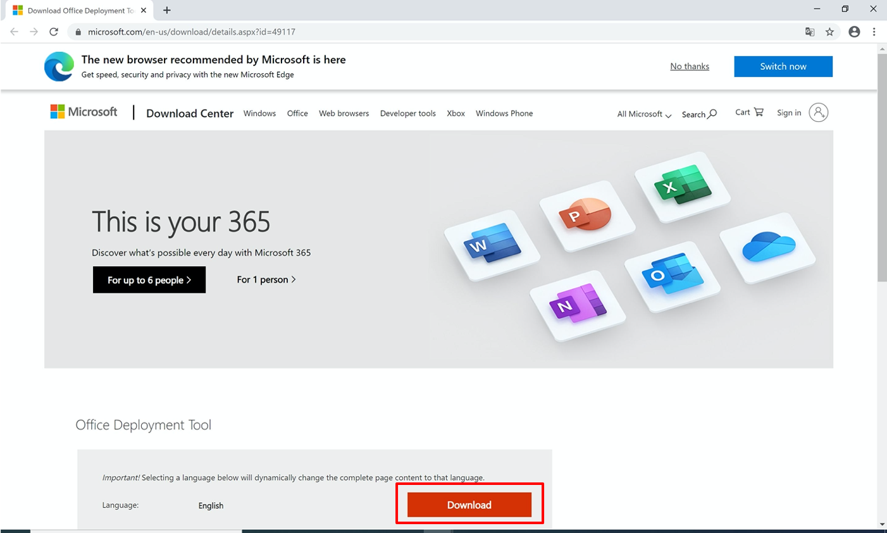The width and height of the screenshot is (887, 533).
Task: Click the OneDrive cloud tile
Action: click(x=767, y=247)
